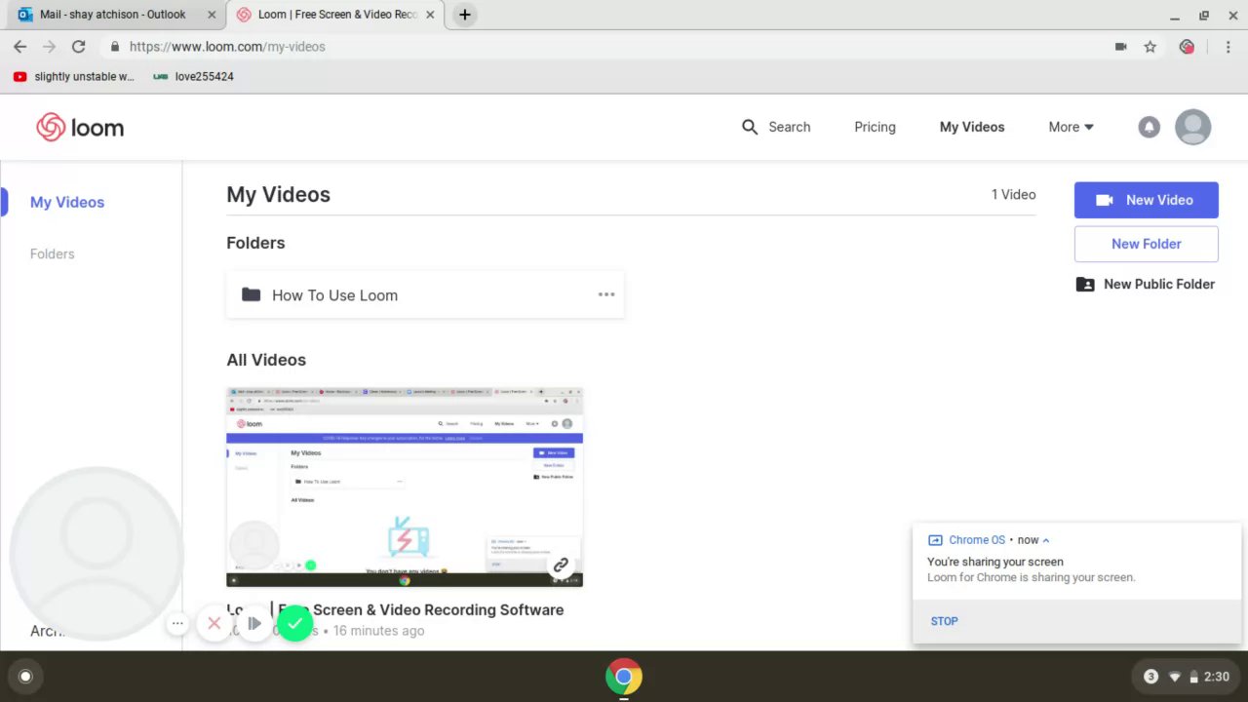Click New Folder button
This screenshot has height=702, width=1248.
1147,244
